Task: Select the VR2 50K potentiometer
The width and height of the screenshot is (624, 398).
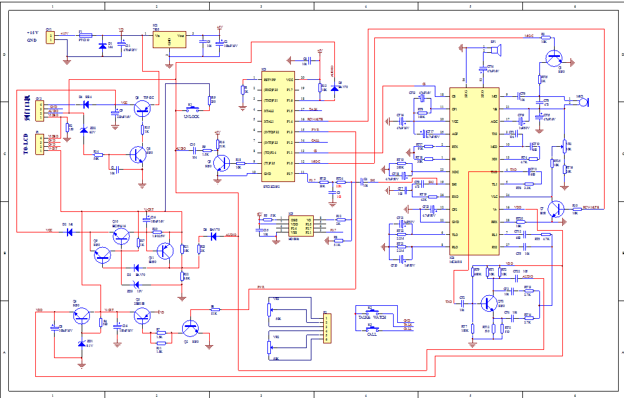Action: tap(270, 347)
